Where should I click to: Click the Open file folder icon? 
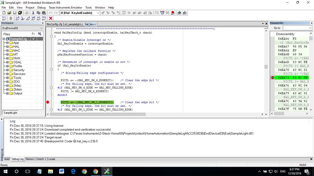(x=9, y=13)
